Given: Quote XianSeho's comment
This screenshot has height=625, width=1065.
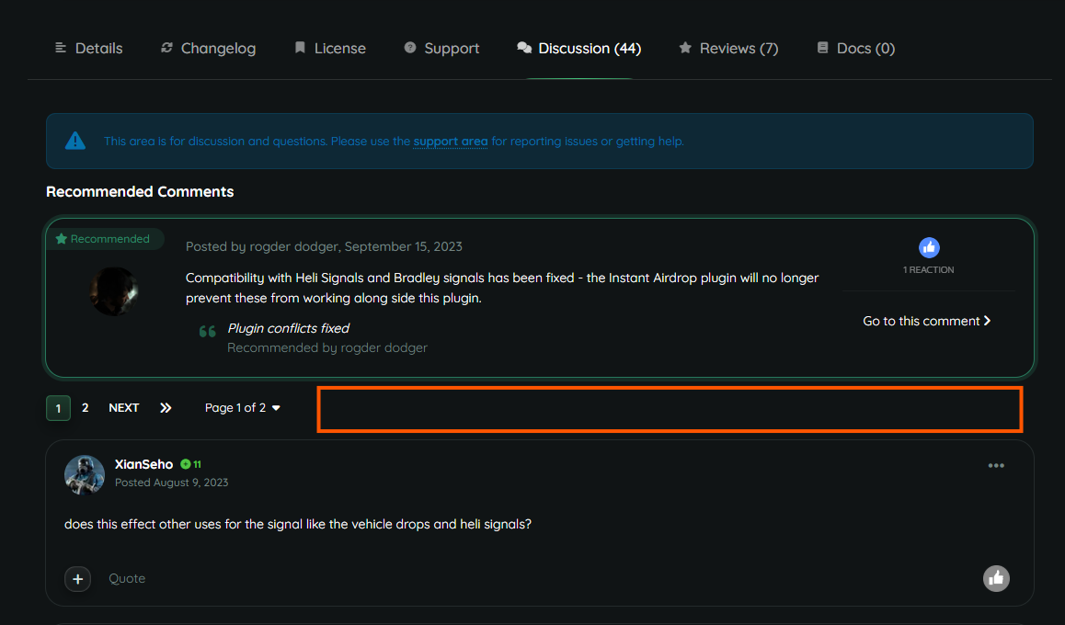Looking at the screenshot, I should coord(127,579).
